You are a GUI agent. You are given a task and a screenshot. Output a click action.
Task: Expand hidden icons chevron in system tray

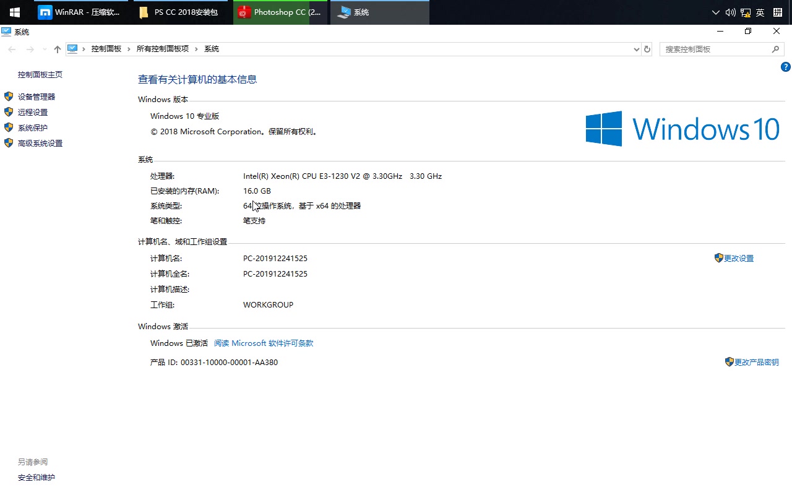click(715, 12)
